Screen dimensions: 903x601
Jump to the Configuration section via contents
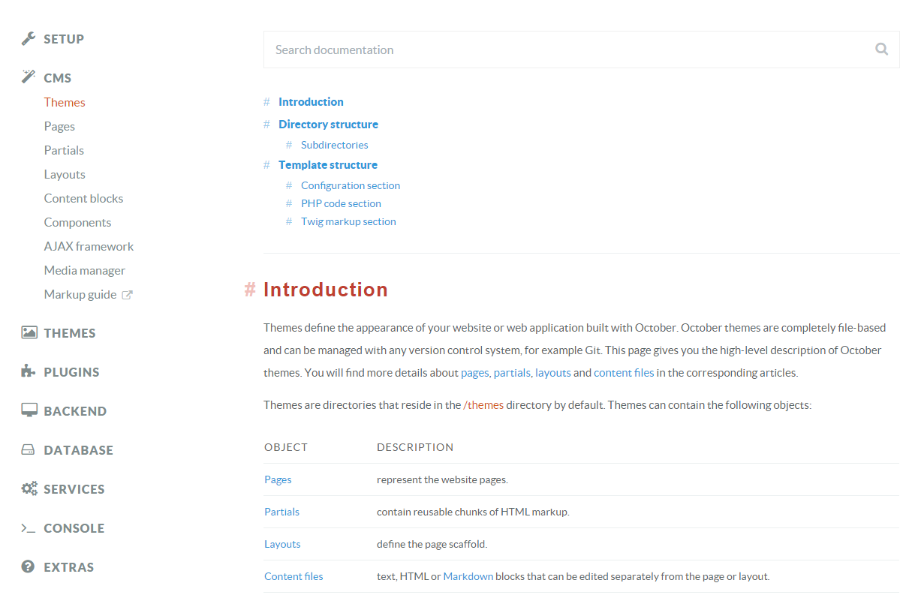pyautogui.click(x=350, y=185)
